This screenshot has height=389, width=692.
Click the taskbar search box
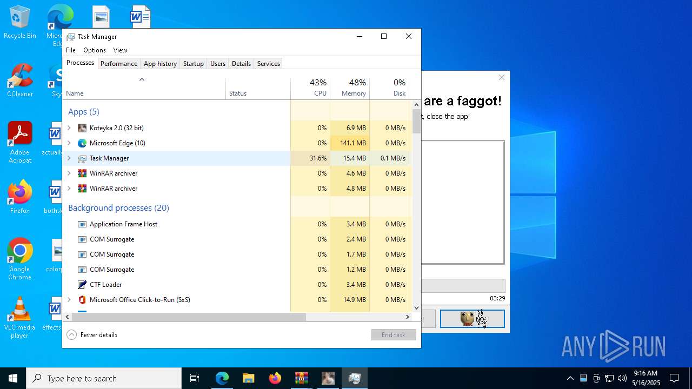tap(104, 378)
